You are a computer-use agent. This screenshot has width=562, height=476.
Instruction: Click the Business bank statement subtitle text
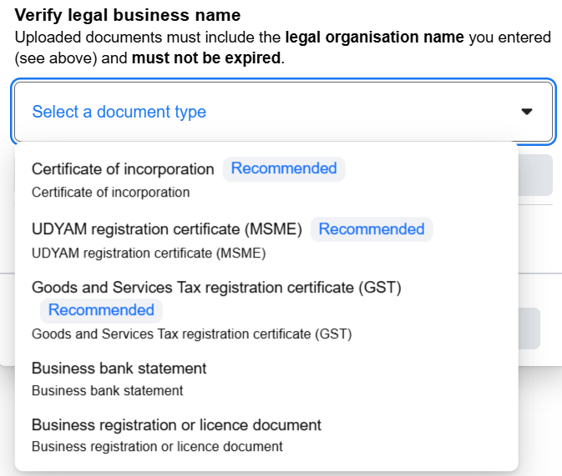(x=107, y=390)
